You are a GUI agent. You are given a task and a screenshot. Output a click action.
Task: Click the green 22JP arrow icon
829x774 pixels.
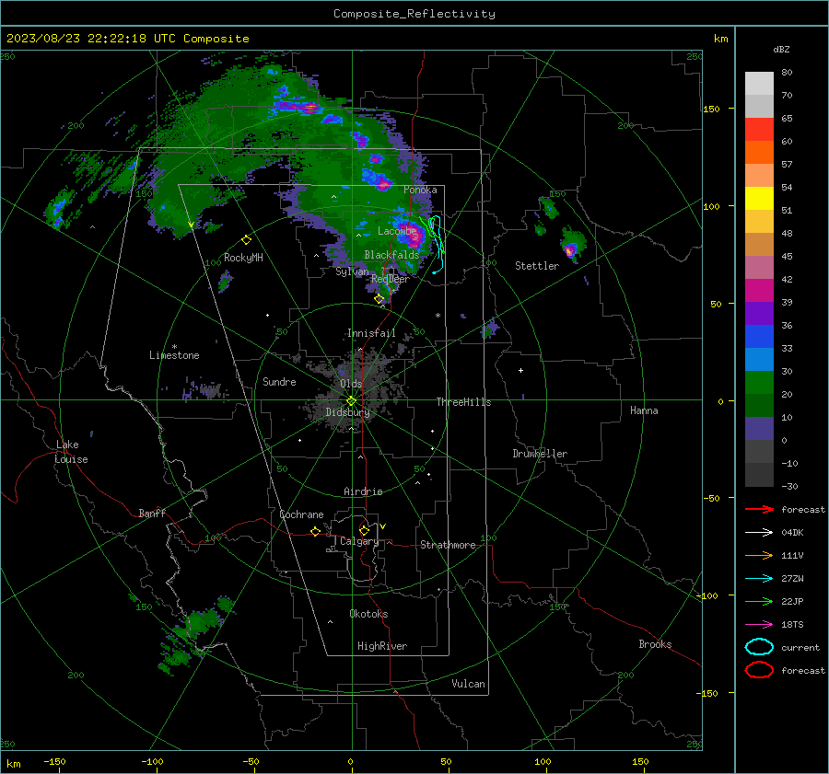click(x=759, y=601)
